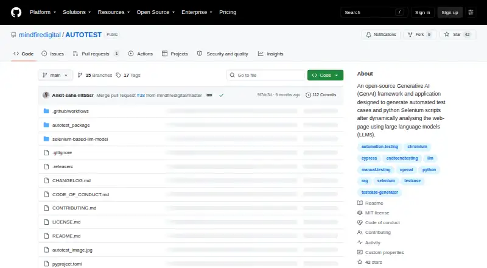Click the selenium-based-llm-model folder icon

pyautogui.click(x=46, y=139)
